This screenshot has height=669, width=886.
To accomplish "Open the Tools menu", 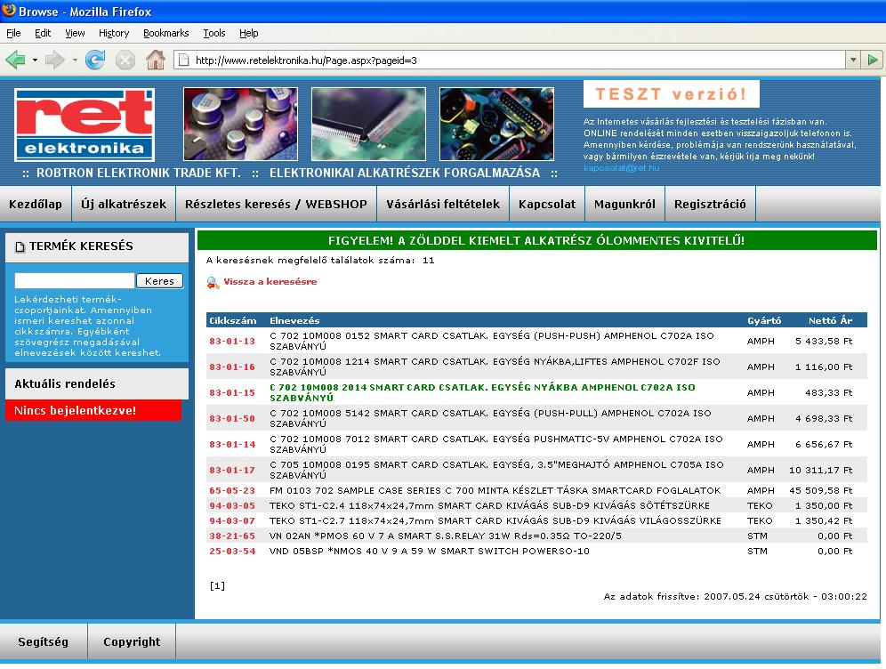I will (214, 33).
